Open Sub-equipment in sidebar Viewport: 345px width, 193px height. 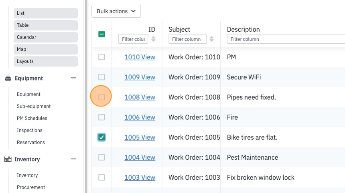tap(34, 106)
